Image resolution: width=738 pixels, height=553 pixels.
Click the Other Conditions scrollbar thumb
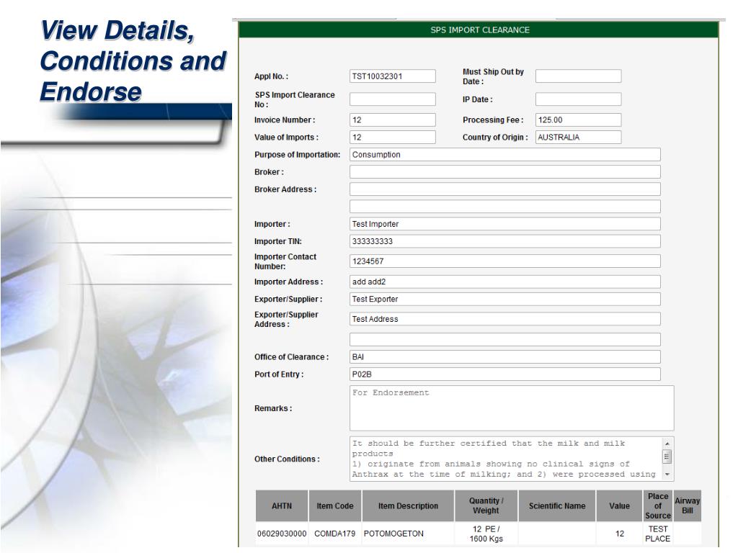pos(667,456)
